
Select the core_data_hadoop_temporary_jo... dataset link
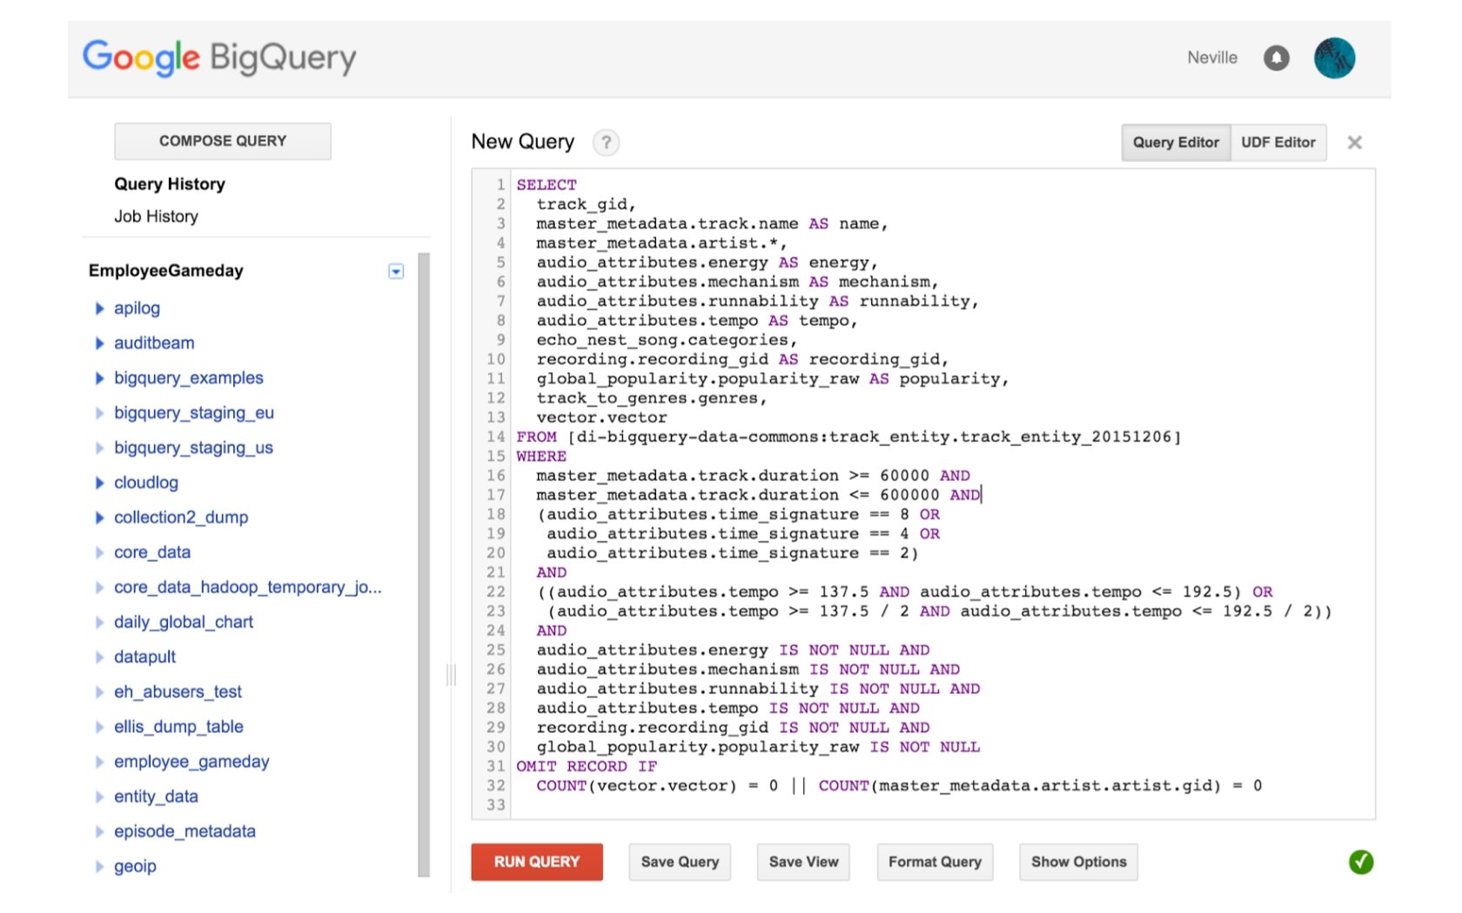click(x=248, y=588)
